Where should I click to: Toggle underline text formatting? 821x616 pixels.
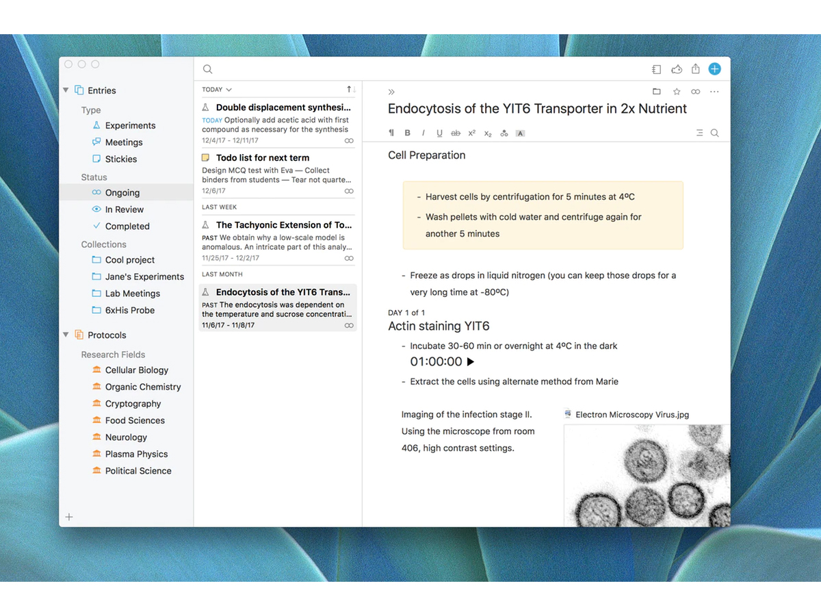coord(439,133)
